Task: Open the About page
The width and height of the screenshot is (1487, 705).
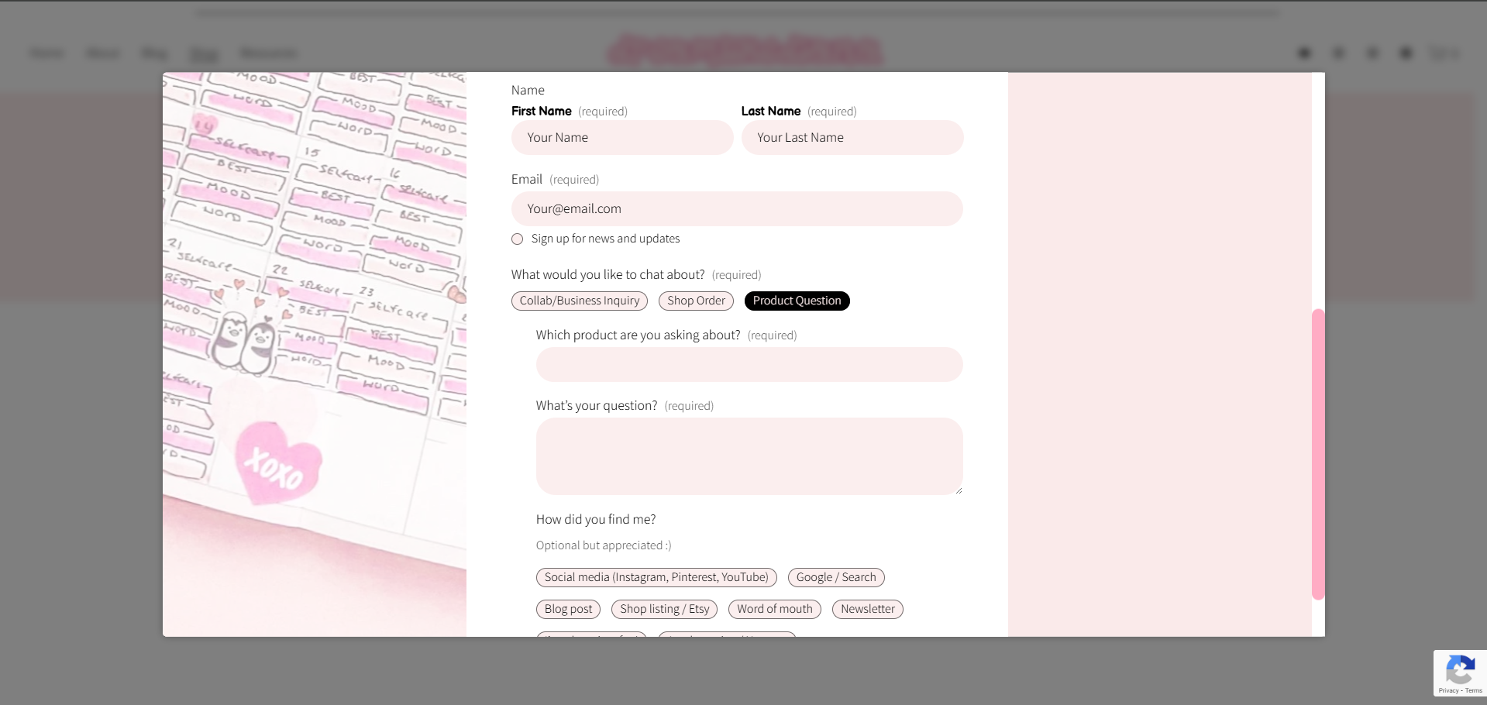Action: 102,53
